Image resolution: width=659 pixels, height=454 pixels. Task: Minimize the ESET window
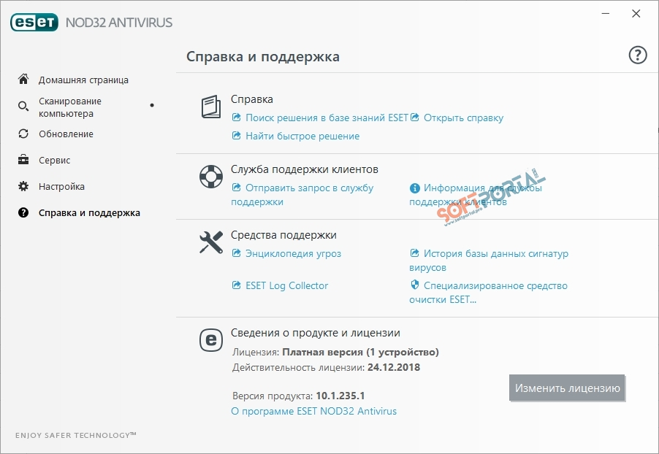pos(606,13)
